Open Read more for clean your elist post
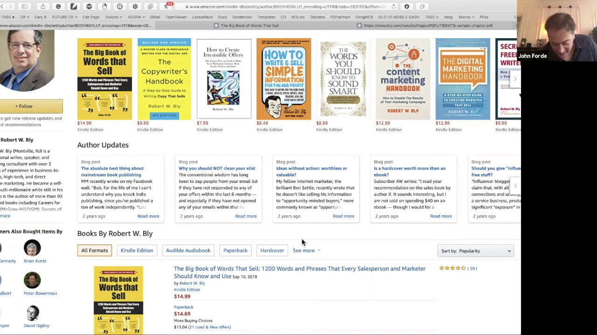Viewport: 597px width, 335px height. [x=246, y=216]
